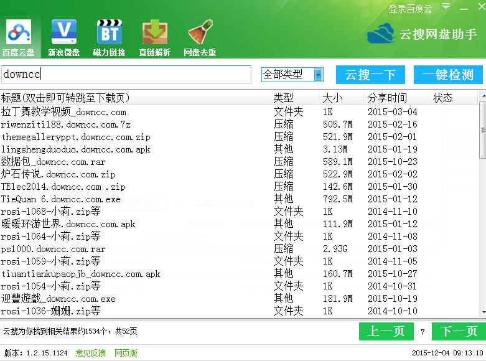486x361 pixels.
Task: Select row TieQuan 6.downcc.com.exe
Action: 239,199
